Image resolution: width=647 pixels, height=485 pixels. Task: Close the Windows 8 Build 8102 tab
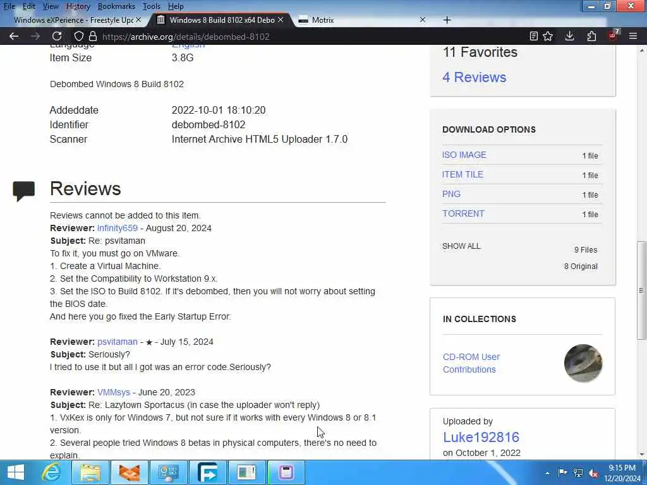(x=281, y=20)
